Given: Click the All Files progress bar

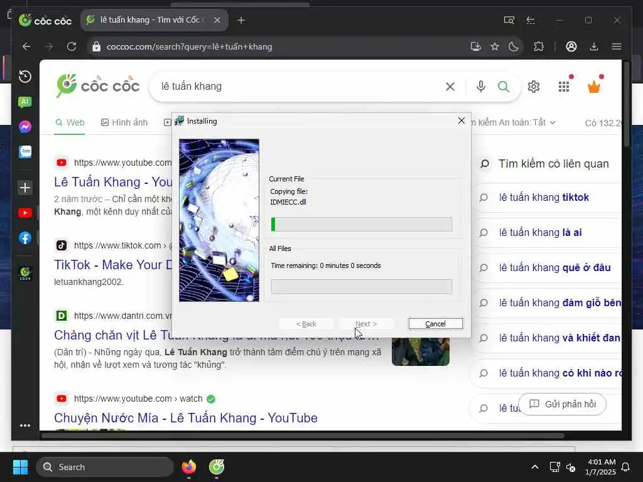Looking at the screenshot, I should (361, 286).
